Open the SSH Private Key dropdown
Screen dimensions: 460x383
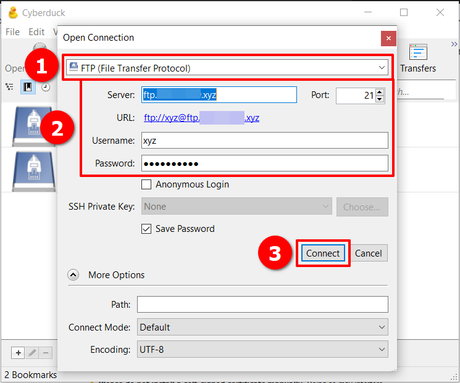point(236,207)
